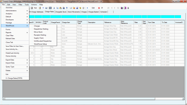The image size is (187, 105).
Task: Click the Edit button in the toolbar
Action: (x=93, y=8)
